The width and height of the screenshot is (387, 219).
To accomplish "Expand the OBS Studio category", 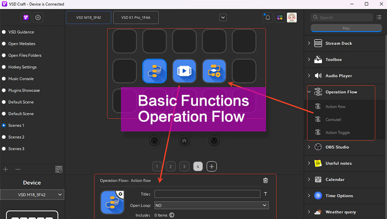I will (309, 147).
